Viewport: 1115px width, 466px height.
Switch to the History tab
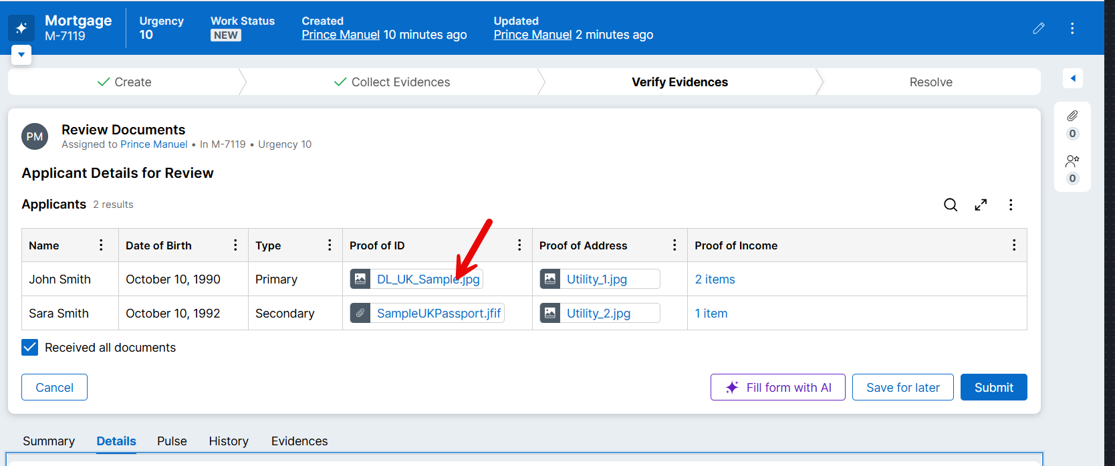(x=228, y=441)
